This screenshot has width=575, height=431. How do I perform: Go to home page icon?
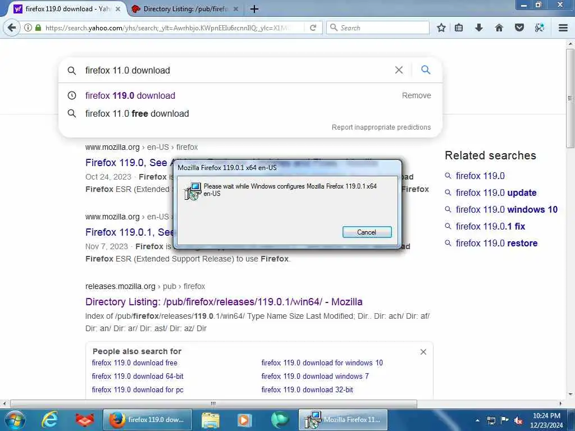[x=499, y=27]
